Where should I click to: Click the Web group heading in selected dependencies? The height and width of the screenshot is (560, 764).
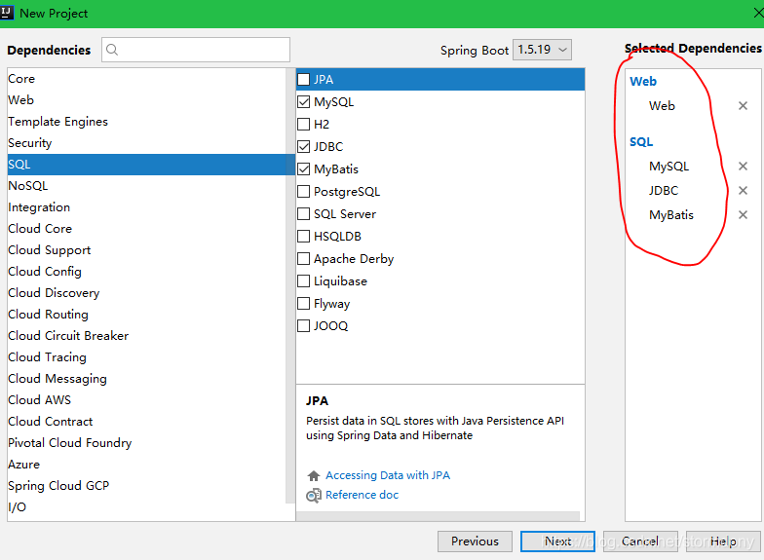pos(643,82)
